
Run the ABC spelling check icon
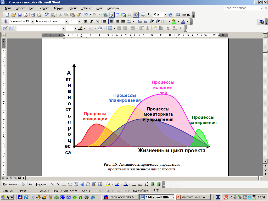point(47,15)
